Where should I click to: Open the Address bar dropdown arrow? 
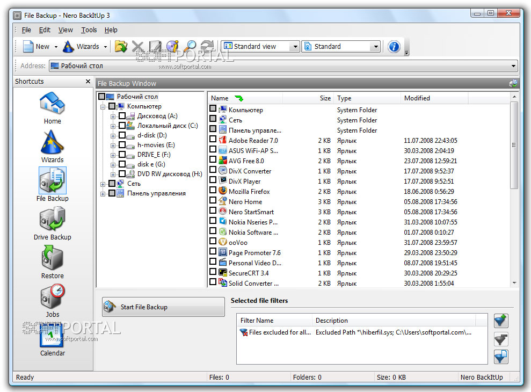[x=513, y=66]
